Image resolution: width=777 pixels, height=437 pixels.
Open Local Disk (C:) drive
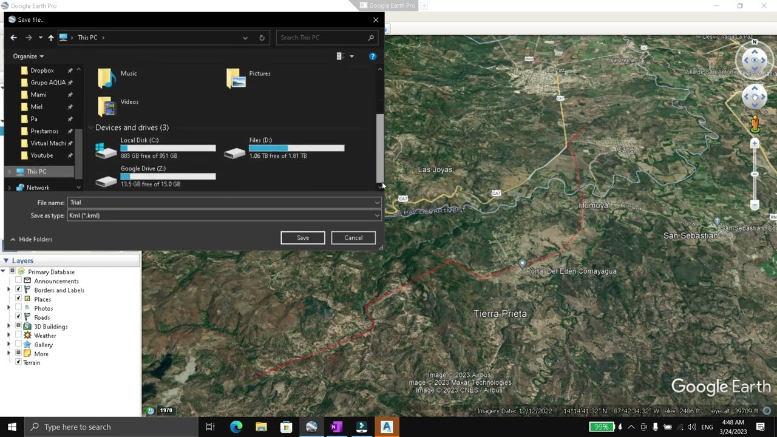click(156, 147)
